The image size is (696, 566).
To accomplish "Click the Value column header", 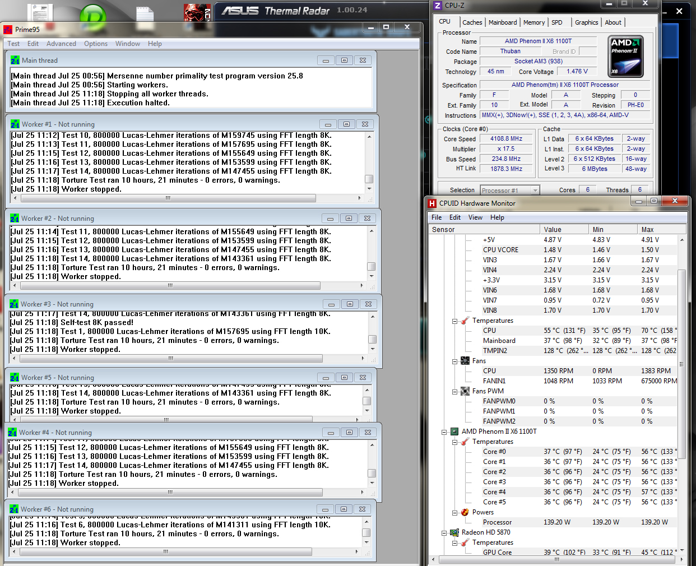I will 565,229.
